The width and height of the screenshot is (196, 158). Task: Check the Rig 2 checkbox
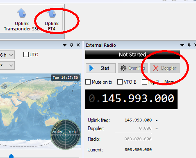tap(144, 82)
